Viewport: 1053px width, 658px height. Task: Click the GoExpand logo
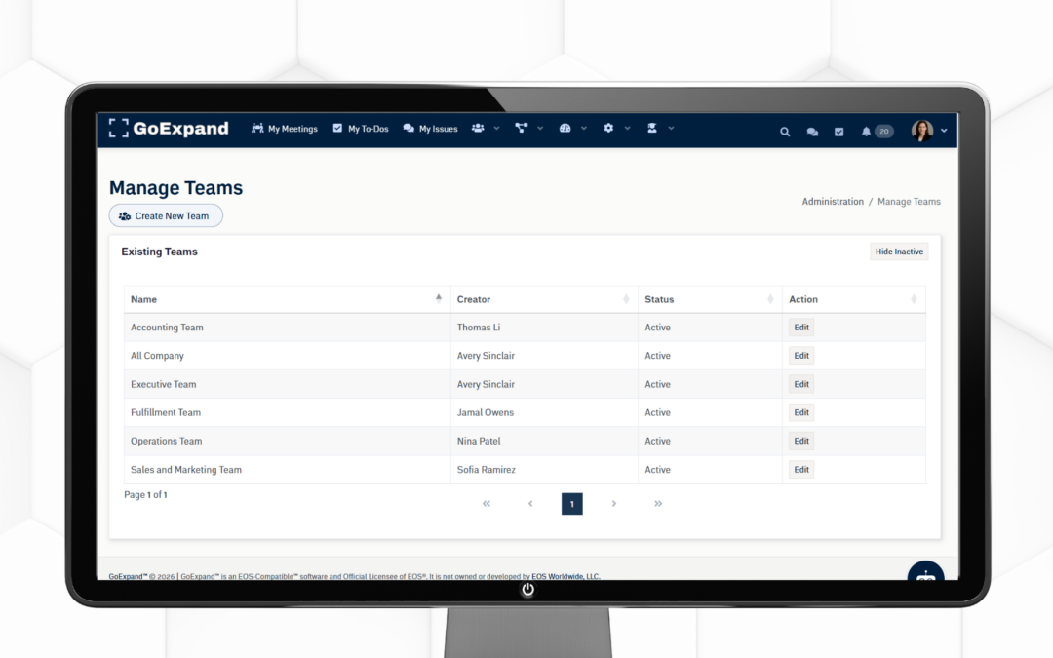pos(169,129)
